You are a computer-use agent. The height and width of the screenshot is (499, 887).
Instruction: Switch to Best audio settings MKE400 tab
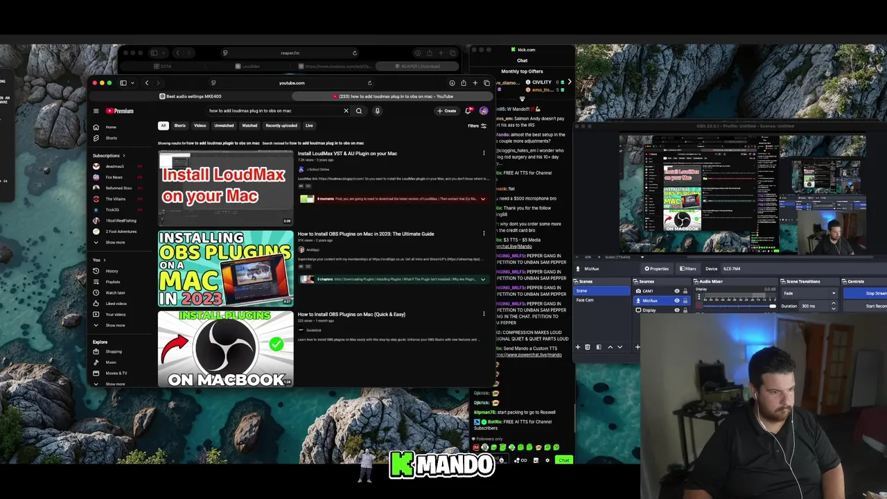click(191, 96)
